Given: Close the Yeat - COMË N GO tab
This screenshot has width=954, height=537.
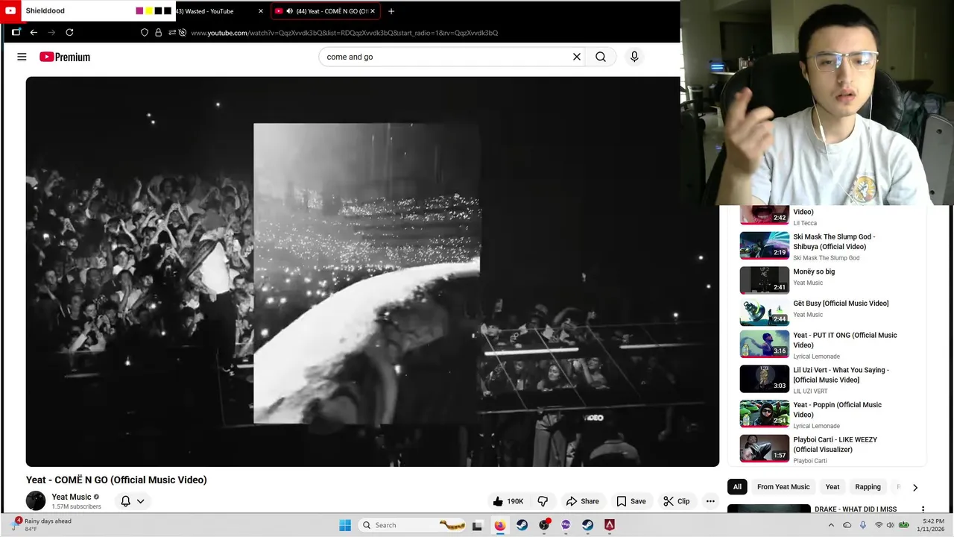Looking at the screenshot, I should point(373,11).
